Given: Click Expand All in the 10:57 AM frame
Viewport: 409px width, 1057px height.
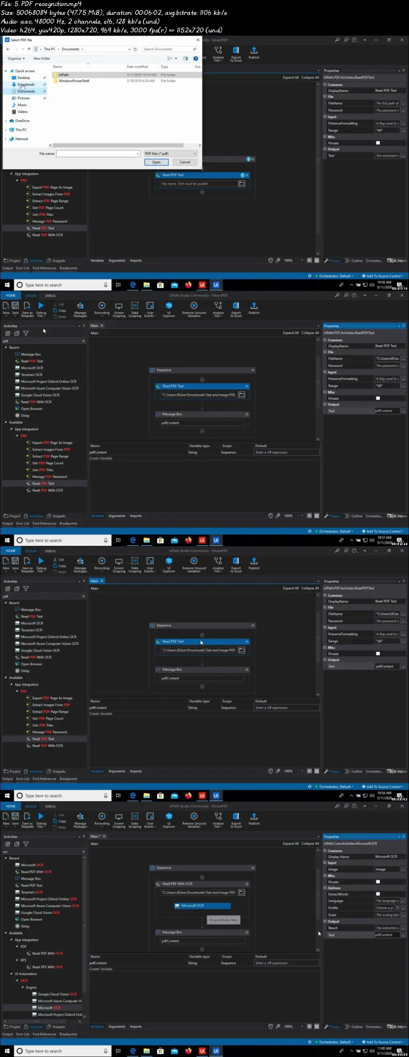Looking at the screenshot, I should 291,333.
